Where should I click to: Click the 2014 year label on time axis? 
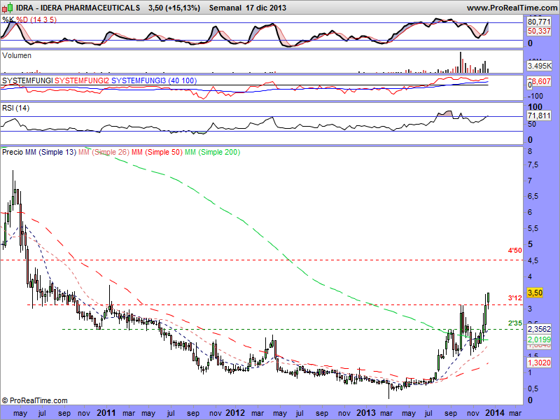pos(495,413)
